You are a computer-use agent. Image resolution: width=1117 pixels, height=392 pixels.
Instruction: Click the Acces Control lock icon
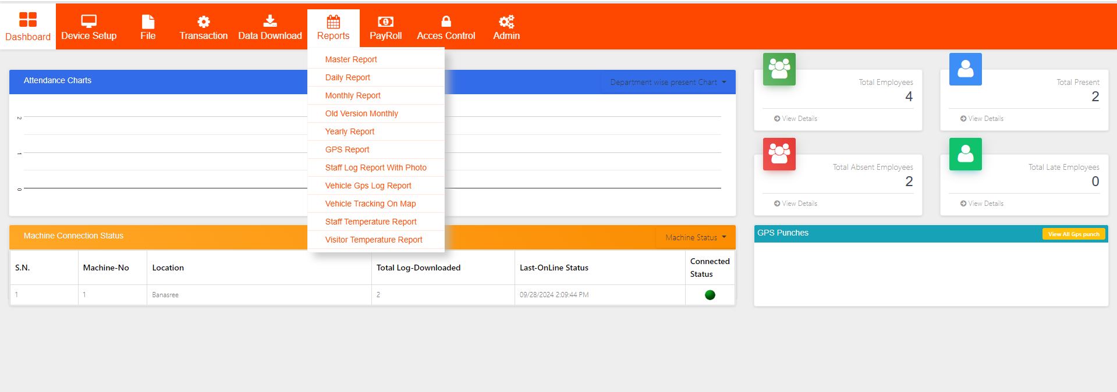(x=446, y=22)
